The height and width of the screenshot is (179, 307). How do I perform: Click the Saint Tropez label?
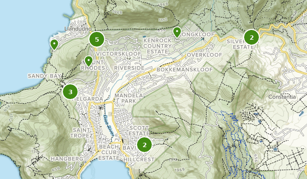tap(81, 133)
